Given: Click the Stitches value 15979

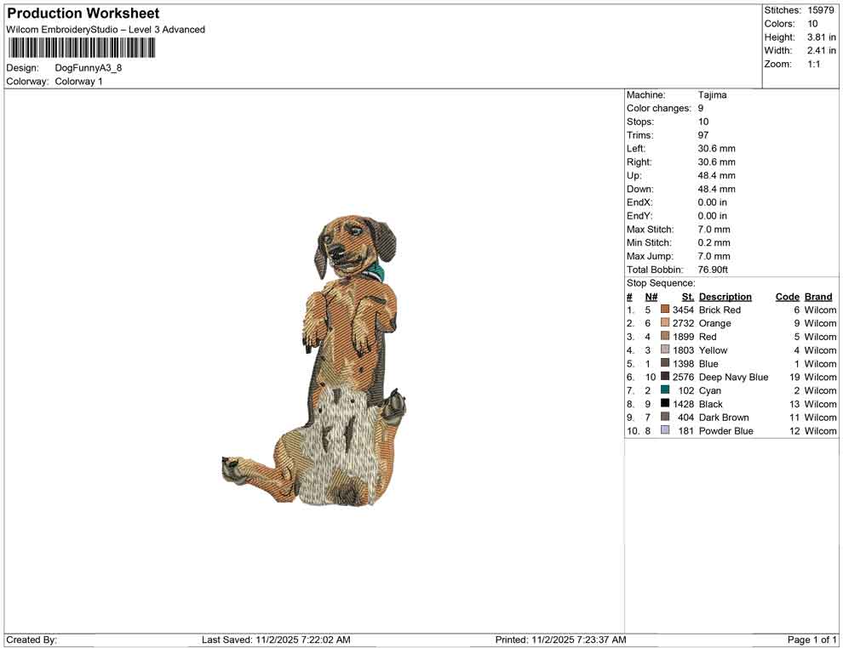Looking at the screenshot, I should (821, 10).
